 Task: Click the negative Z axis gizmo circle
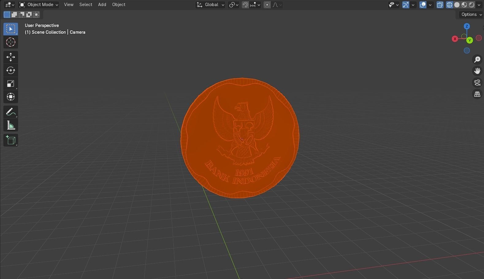tap(467, 51)
